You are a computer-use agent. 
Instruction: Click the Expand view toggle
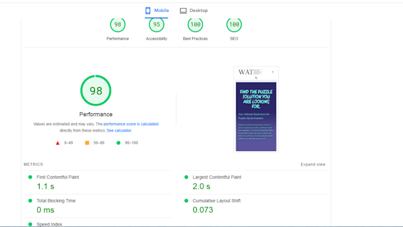(313, 164)
